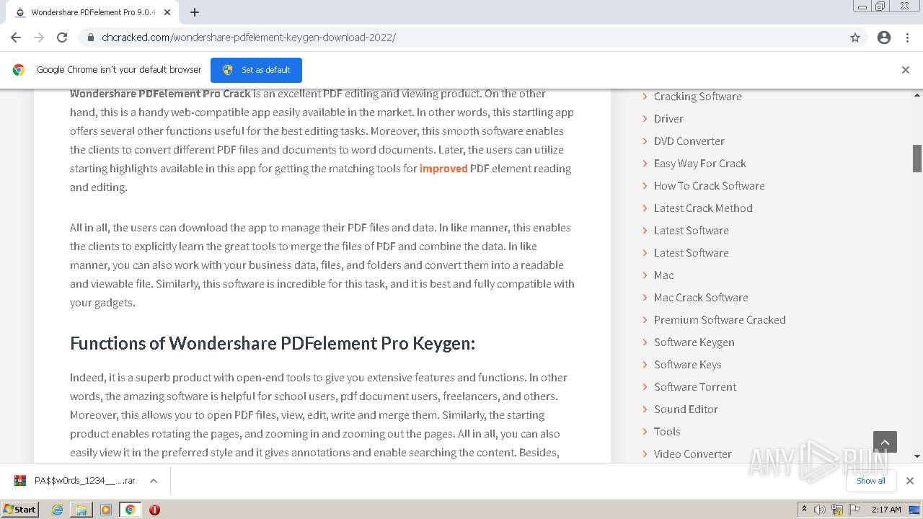Image resolution: width=923 pixels, height=519 pixels.
Task: Close the downloads bar
Action: coord(910,481)
